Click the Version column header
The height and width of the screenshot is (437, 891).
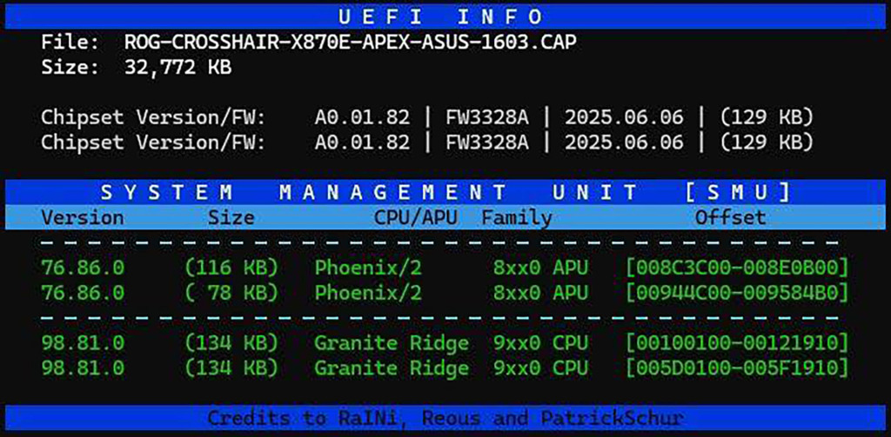pyautogui.click(x=83, y=217)
